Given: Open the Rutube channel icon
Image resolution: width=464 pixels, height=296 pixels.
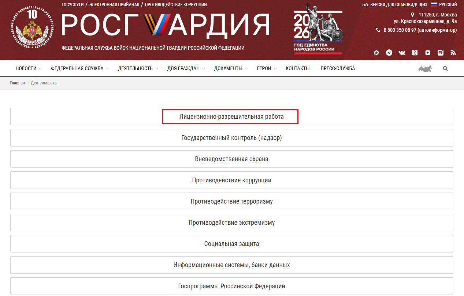Looking at the screenshot, I should (441, 53).
